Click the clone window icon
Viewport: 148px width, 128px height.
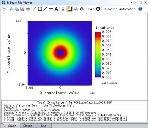pyautogui.click(x=76, y=9)
